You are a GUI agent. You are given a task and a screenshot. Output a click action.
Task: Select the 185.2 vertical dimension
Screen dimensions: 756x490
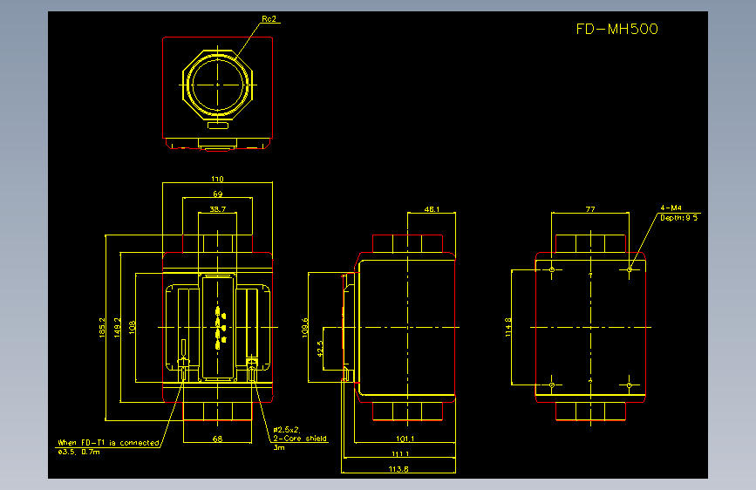click(102, 328)
